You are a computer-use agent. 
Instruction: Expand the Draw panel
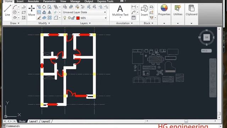tap(15, 23)
